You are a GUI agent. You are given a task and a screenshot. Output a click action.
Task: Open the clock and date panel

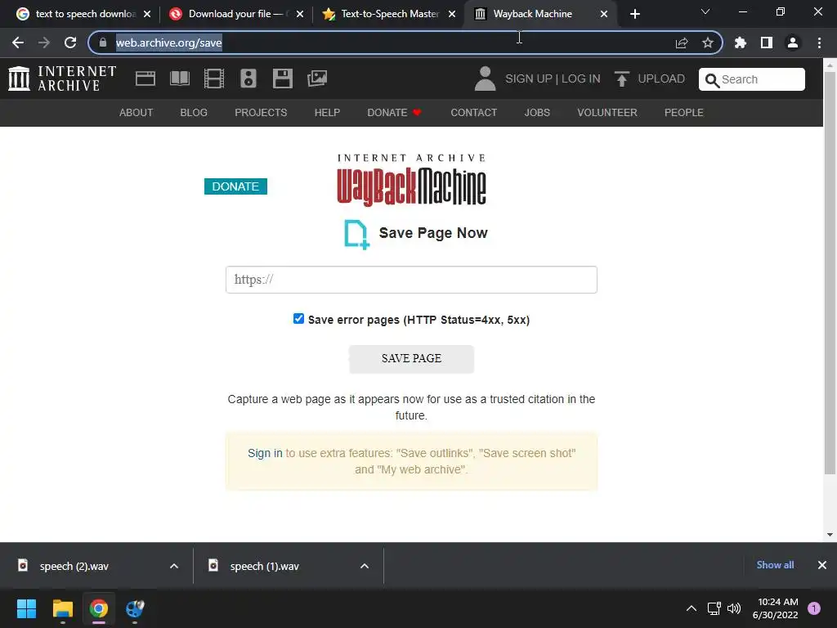(776, 608)
